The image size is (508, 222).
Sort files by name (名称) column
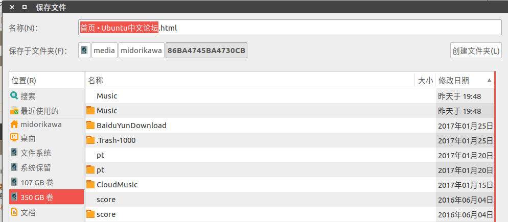[249, 81]
